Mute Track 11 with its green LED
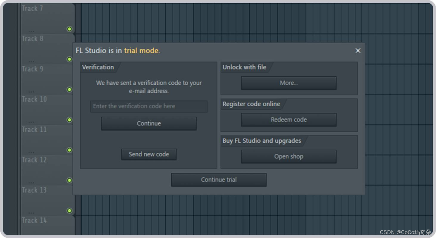Screen dimensions: 436x238 click(x=69, y=150)
